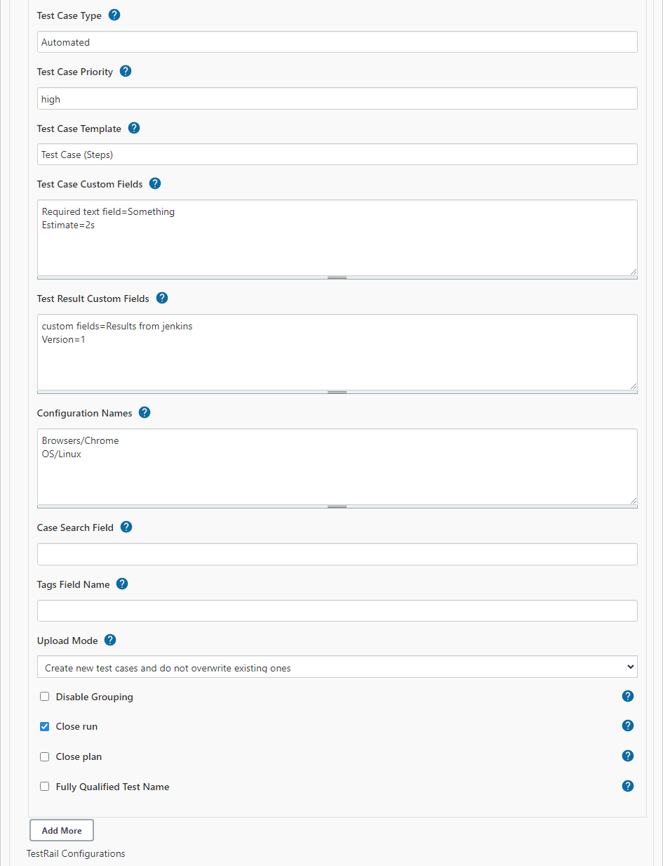Click resize handle bar under Test Case Custom Fields
This screenshot has width=663, height=866.
click(x=337, y=278)
